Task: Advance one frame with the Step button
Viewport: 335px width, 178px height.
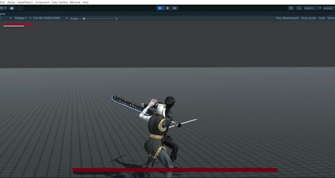Action: [175, 8]
